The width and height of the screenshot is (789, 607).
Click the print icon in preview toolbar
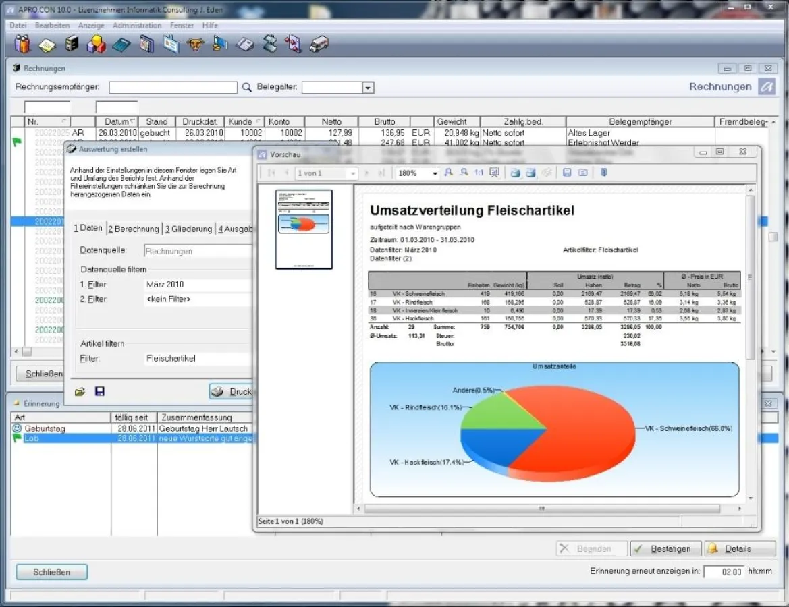click(515, 173)
